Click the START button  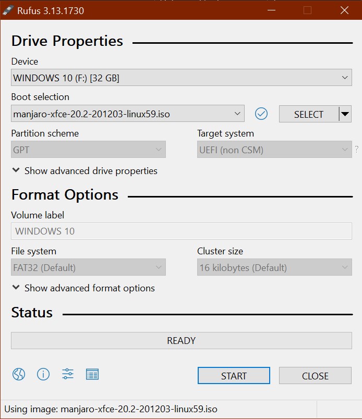pos(234,375)
